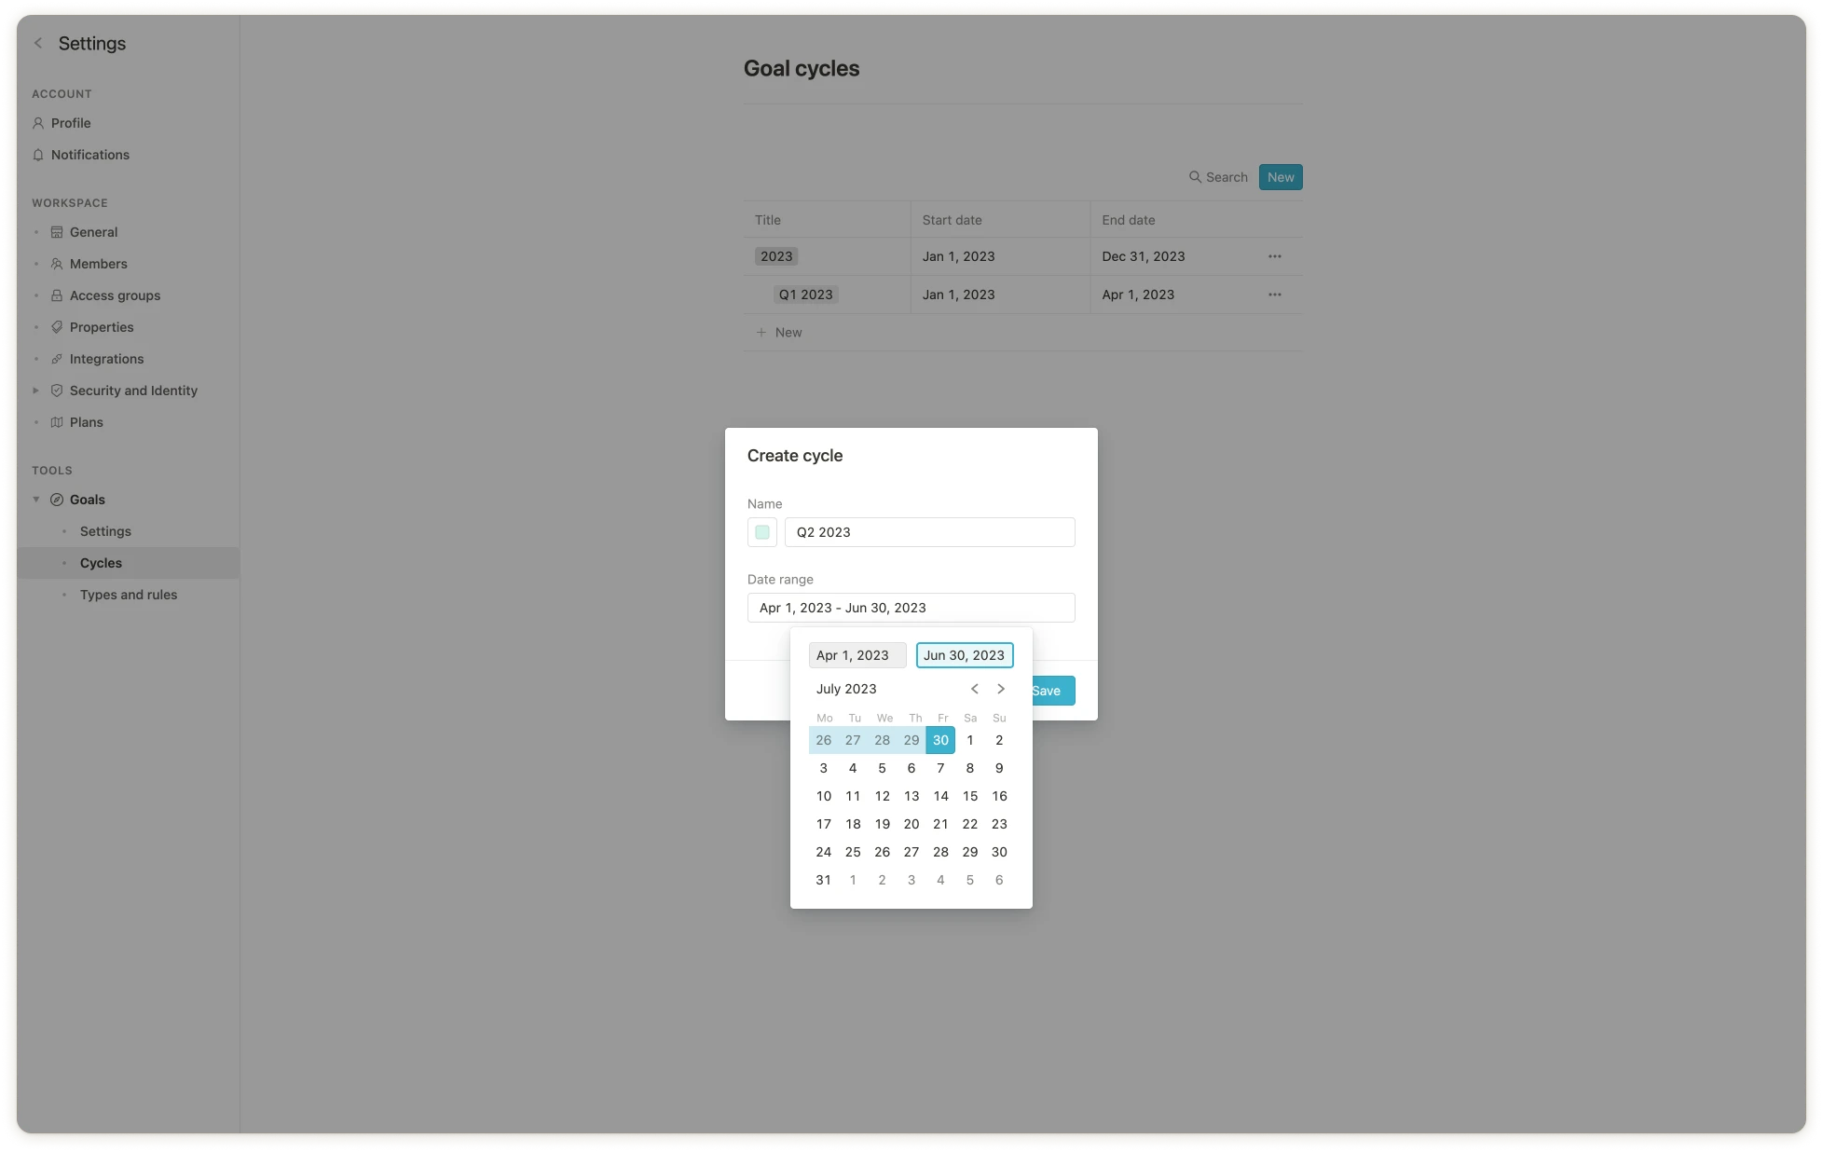Click the Access groups lock icon
This screenshot has height=1152, width=1823.
(57, 295)
